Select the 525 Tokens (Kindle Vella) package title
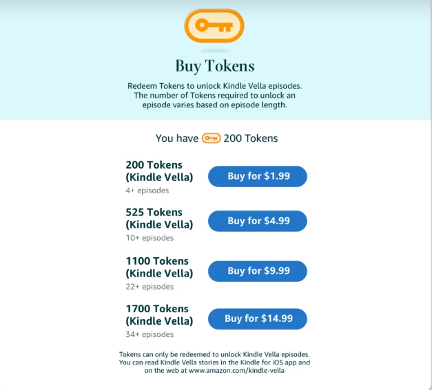The height and width of the screenshot is (390, 432). (x=159, y=218)
